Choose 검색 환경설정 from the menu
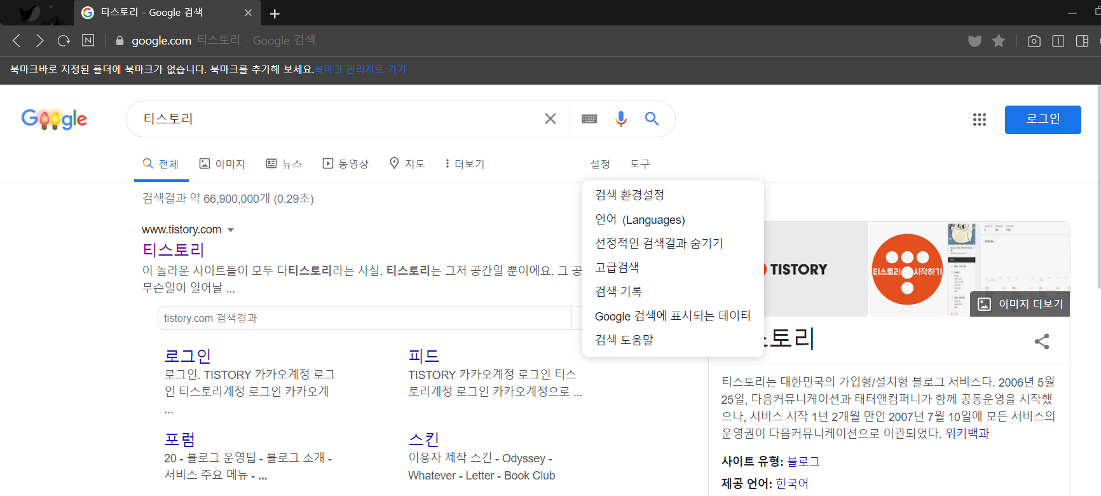 pos(673,195)
